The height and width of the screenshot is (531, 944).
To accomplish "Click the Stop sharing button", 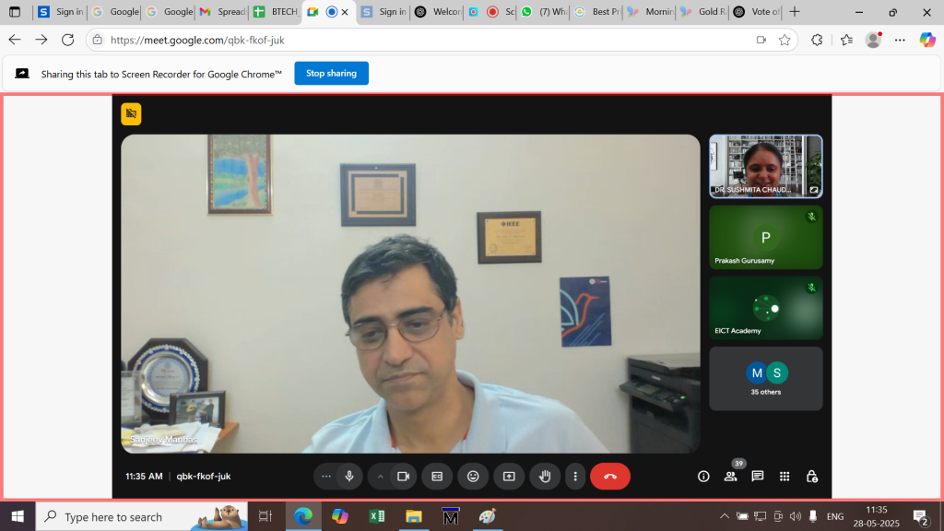I will (x=331, y=74).
